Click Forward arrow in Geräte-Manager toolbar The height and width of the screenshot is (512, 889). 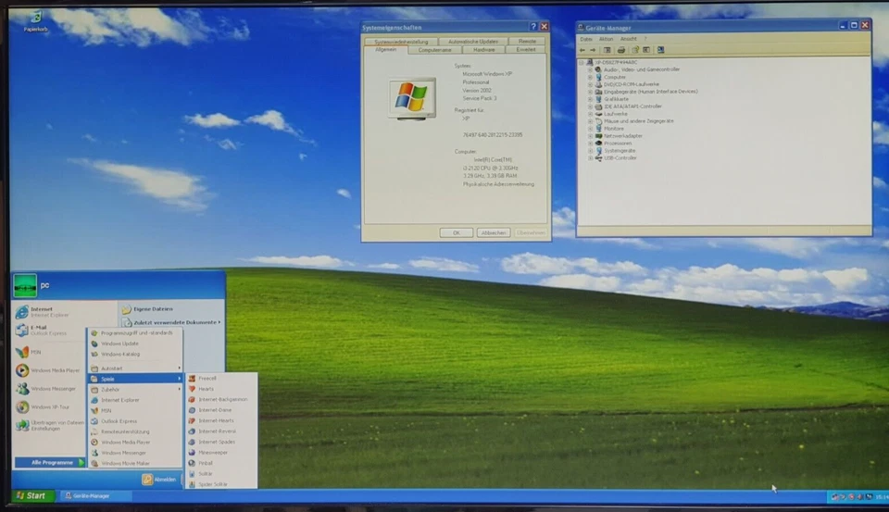click(x=593, y=50)
